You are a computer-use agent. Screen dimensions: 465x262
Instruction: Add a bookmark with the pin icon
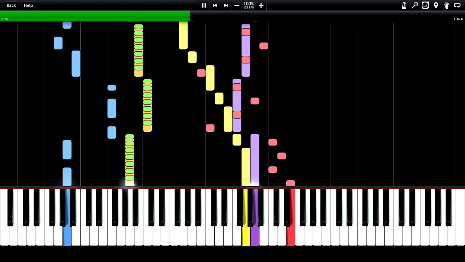(436, 5)
